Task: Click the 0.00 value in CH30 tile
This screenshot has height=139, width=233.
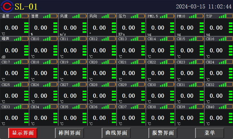Action: coord(157,96)
